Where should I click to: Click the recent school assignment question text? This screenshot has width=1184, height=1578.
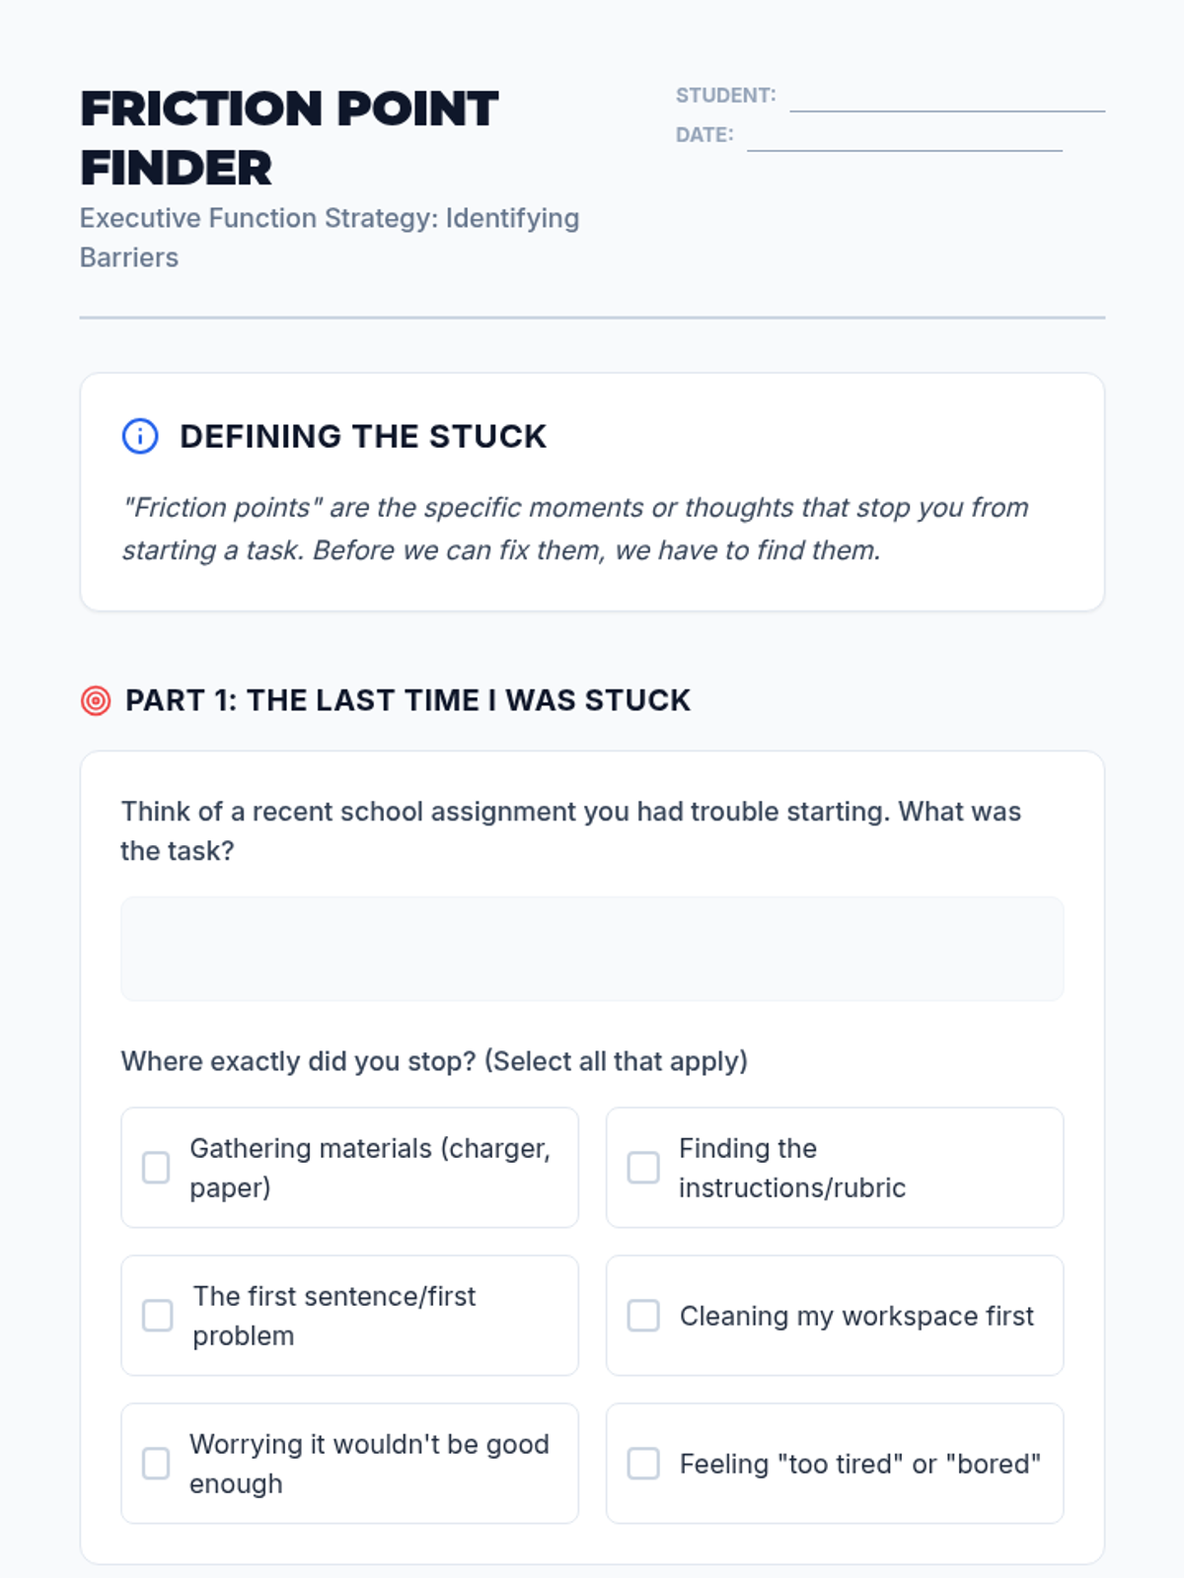(570, 830)
